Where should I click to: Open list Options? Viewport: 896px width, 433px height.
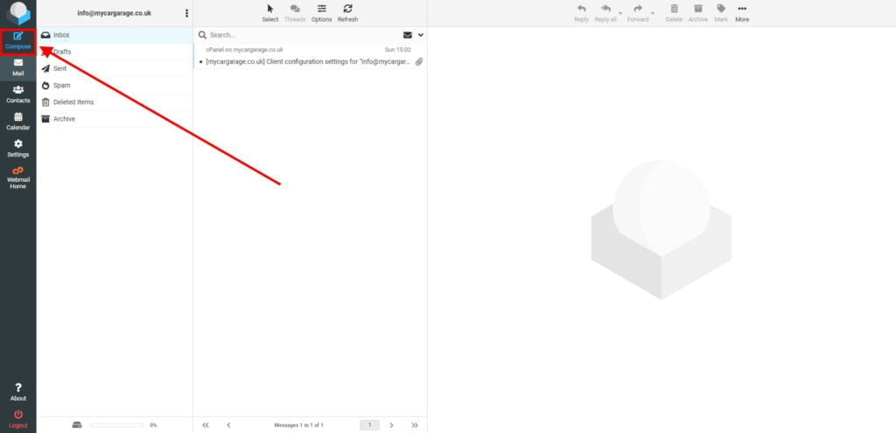point(322,12)
